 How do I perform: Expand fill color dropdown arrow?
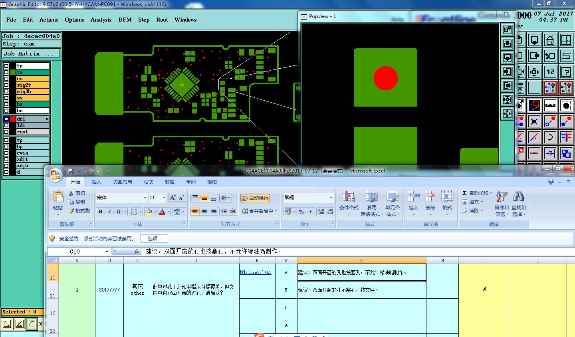[155, 212]
